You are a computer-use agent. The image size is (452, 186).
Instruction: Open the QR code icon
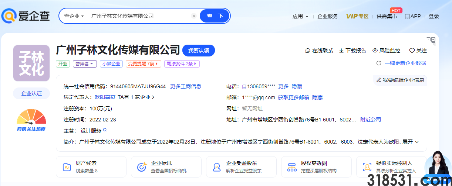point(431,41)
